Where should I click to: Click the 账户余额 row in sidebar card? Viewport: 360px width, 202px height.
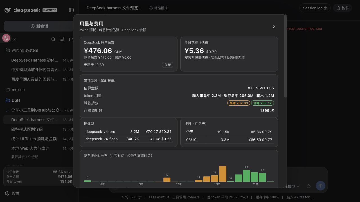[x=39, y=177]
